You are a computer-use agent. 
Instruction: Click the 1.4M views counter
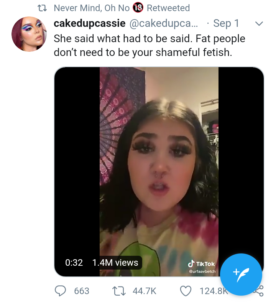[x=115, y=263]
